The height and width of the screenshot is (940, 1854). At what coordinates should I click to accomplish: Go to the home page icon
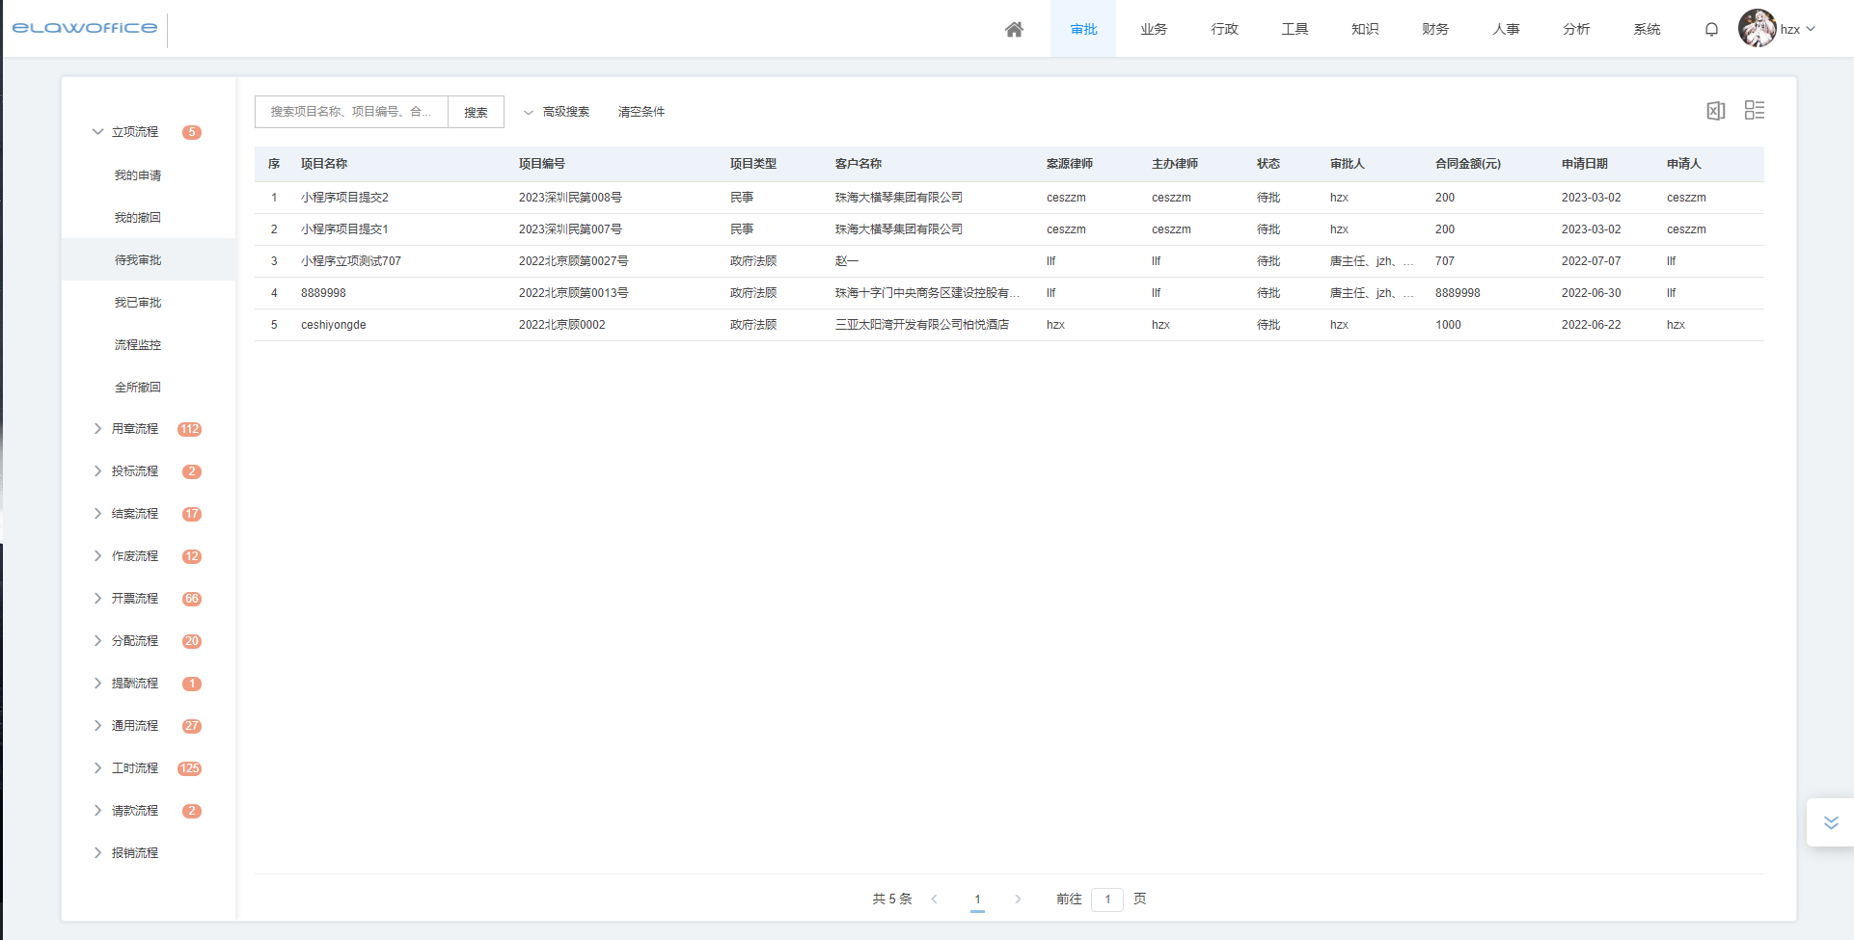pos(1014,29)
